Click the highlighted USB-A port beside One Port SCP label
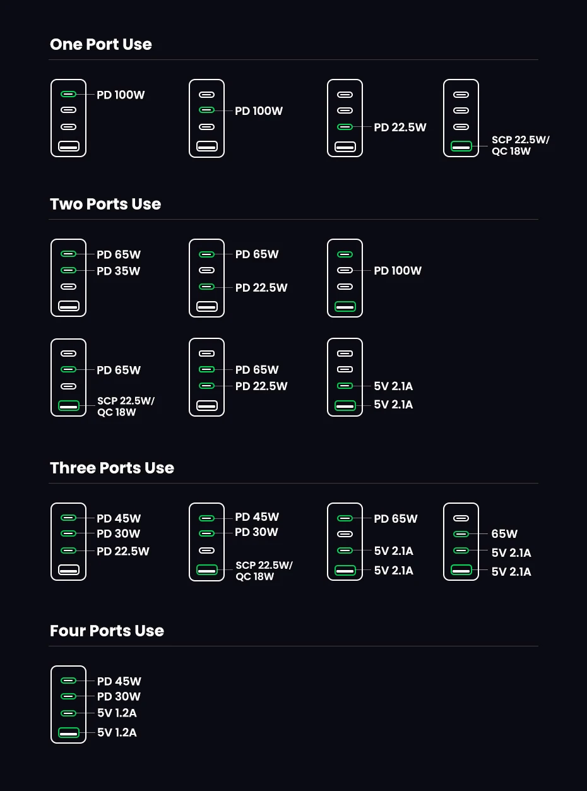This screenshot has width=587, height=791. [x=461, y=146]
